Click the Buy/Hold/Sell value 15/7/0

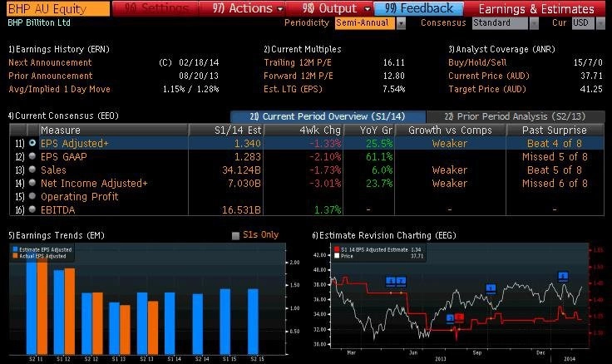click(x=588, y=62)
